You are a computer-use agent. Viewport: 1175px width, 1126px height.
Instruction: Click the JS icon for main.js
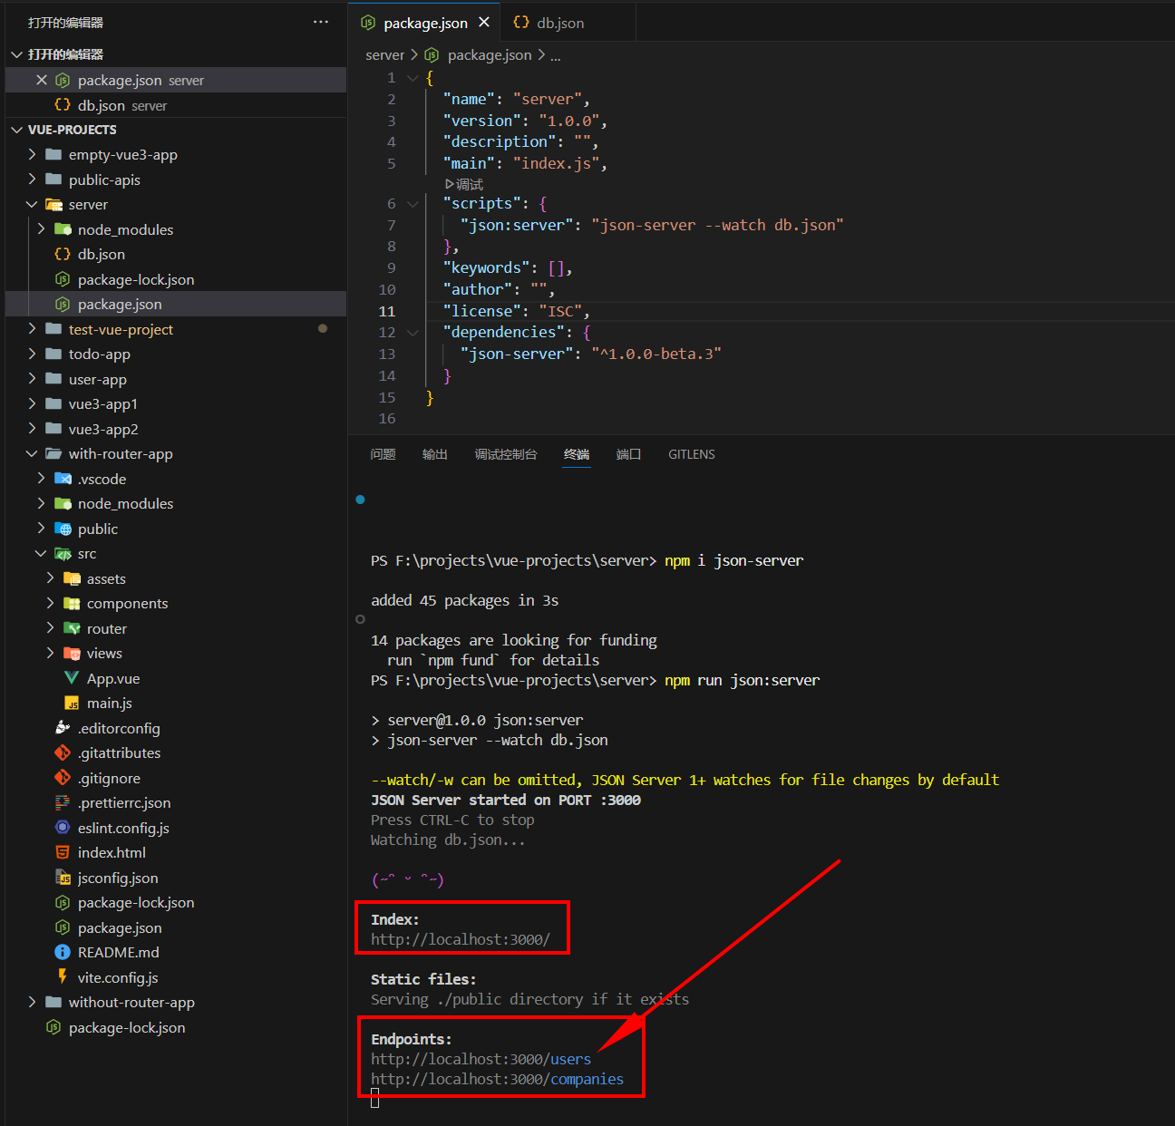[x=72, y=703]
